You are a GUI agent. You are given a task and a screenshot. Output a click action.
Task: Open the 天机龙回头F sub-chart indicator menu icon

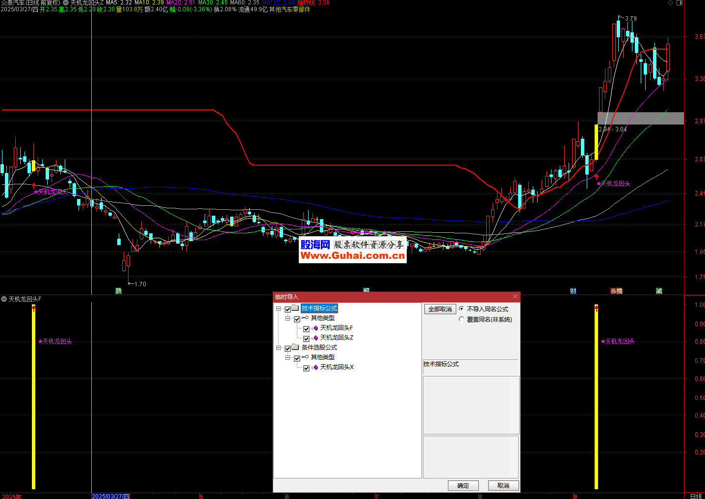click(x=4, y=299)
